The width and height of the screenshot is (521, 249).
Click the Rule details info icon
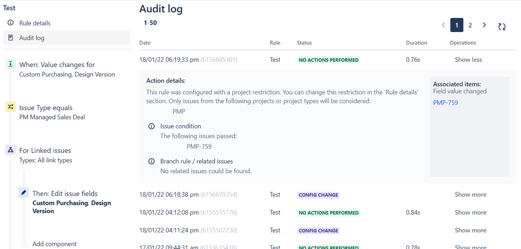pyautogui.click(x=10, y=23)
